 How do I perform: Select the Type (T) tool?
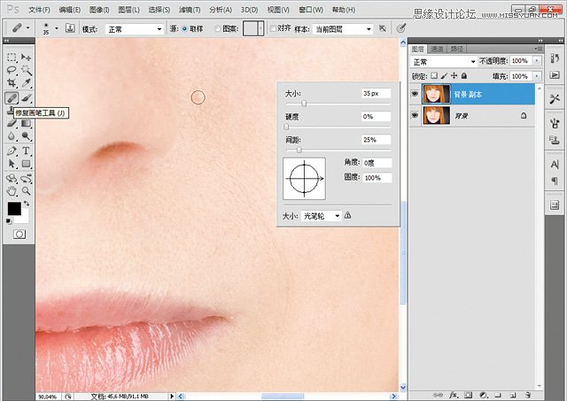(26, 151)
